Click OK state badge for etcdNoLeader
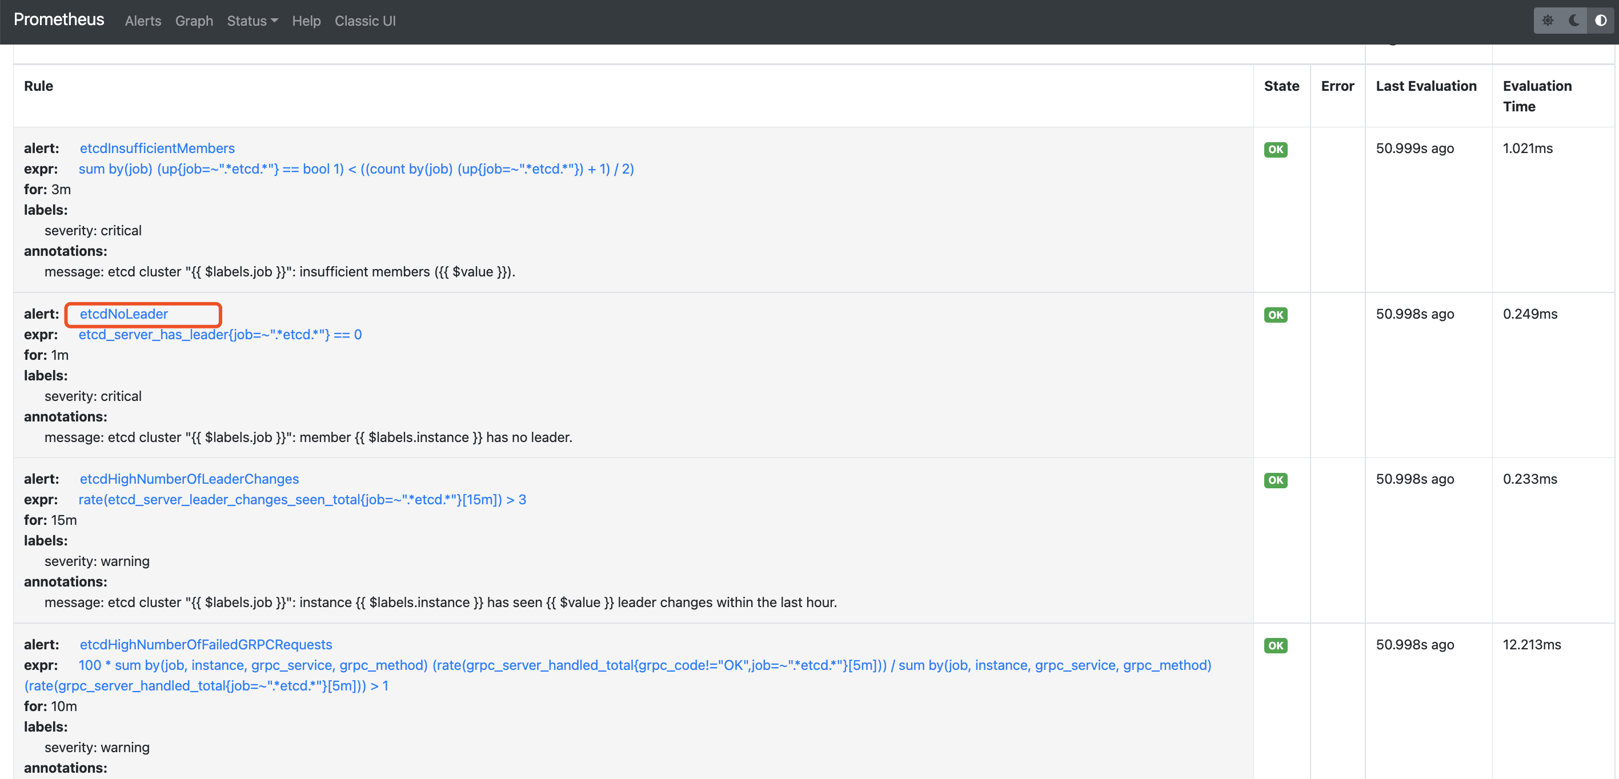The image size is (1619, 779). click(1275, 315)
